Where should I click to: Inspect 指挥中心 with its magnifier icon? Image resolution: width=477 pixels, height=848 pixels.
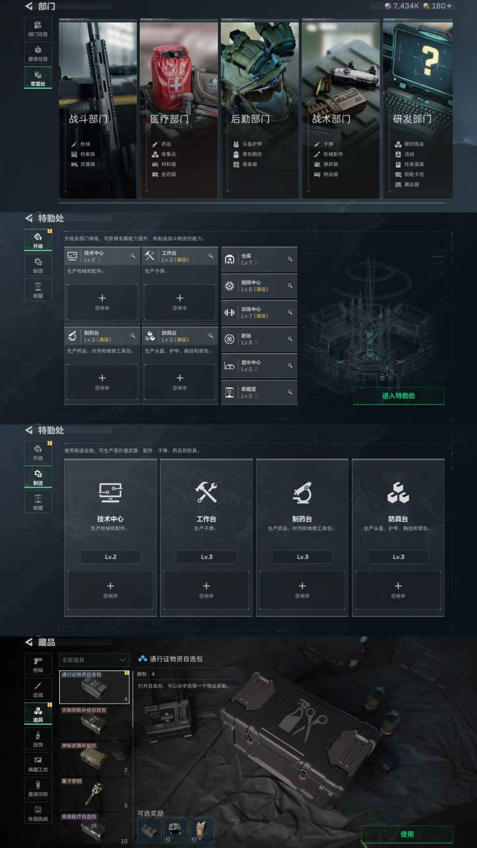coord(290,286)
